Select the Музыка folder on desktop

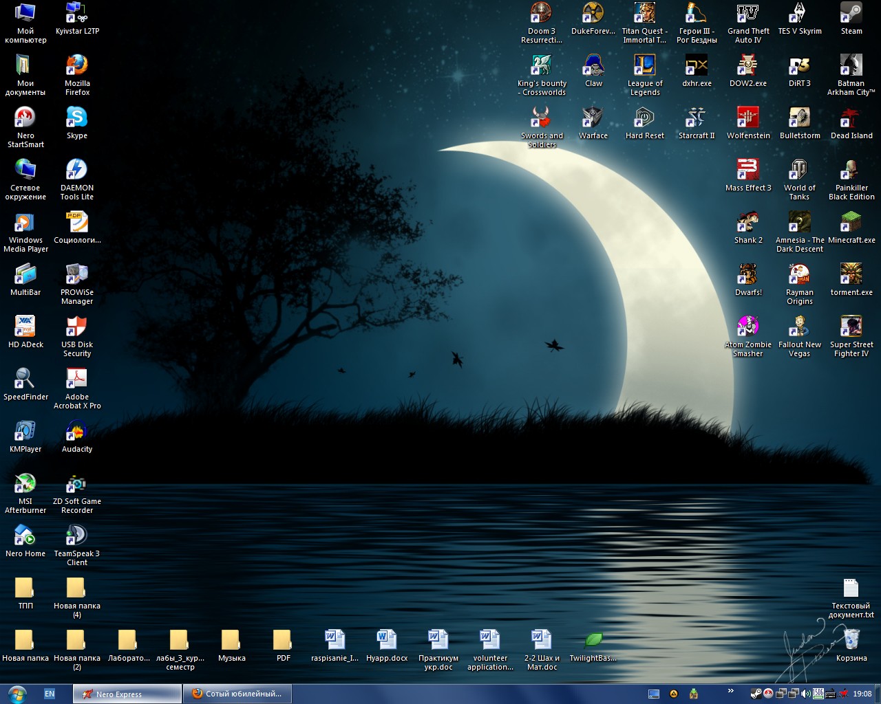click(231, 641)
